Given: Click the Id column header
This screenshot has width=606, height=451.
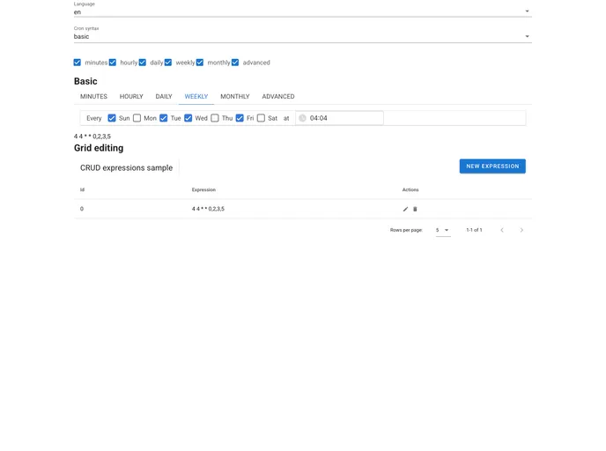Looking at the screenshot, I should click(x=82, y=189).
